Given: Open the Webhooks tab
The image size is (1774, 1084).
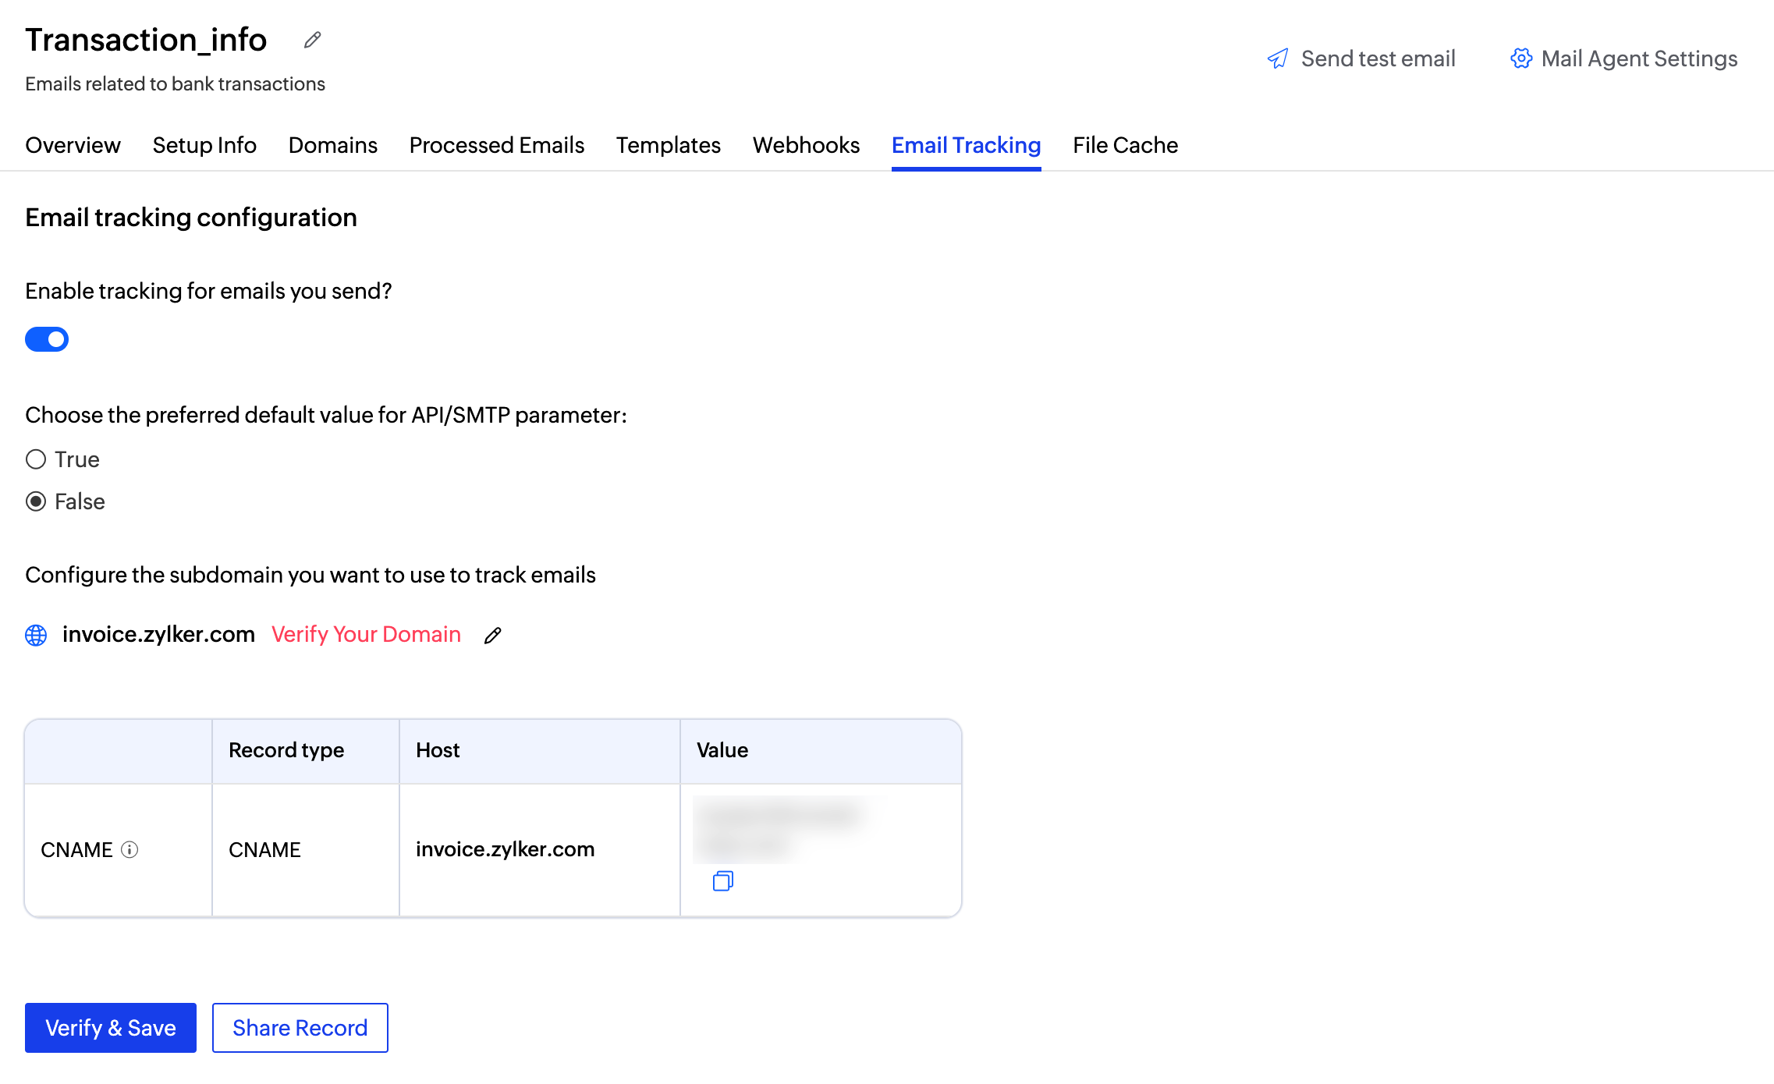Looking at the screenshot, I should coord(806,145).
